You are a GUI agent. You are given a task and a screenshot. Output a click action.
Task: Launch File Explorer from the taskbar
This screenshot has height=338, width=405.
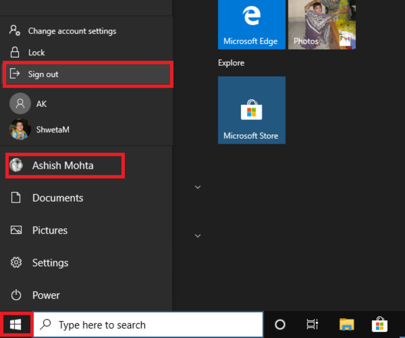click(347, 325)
